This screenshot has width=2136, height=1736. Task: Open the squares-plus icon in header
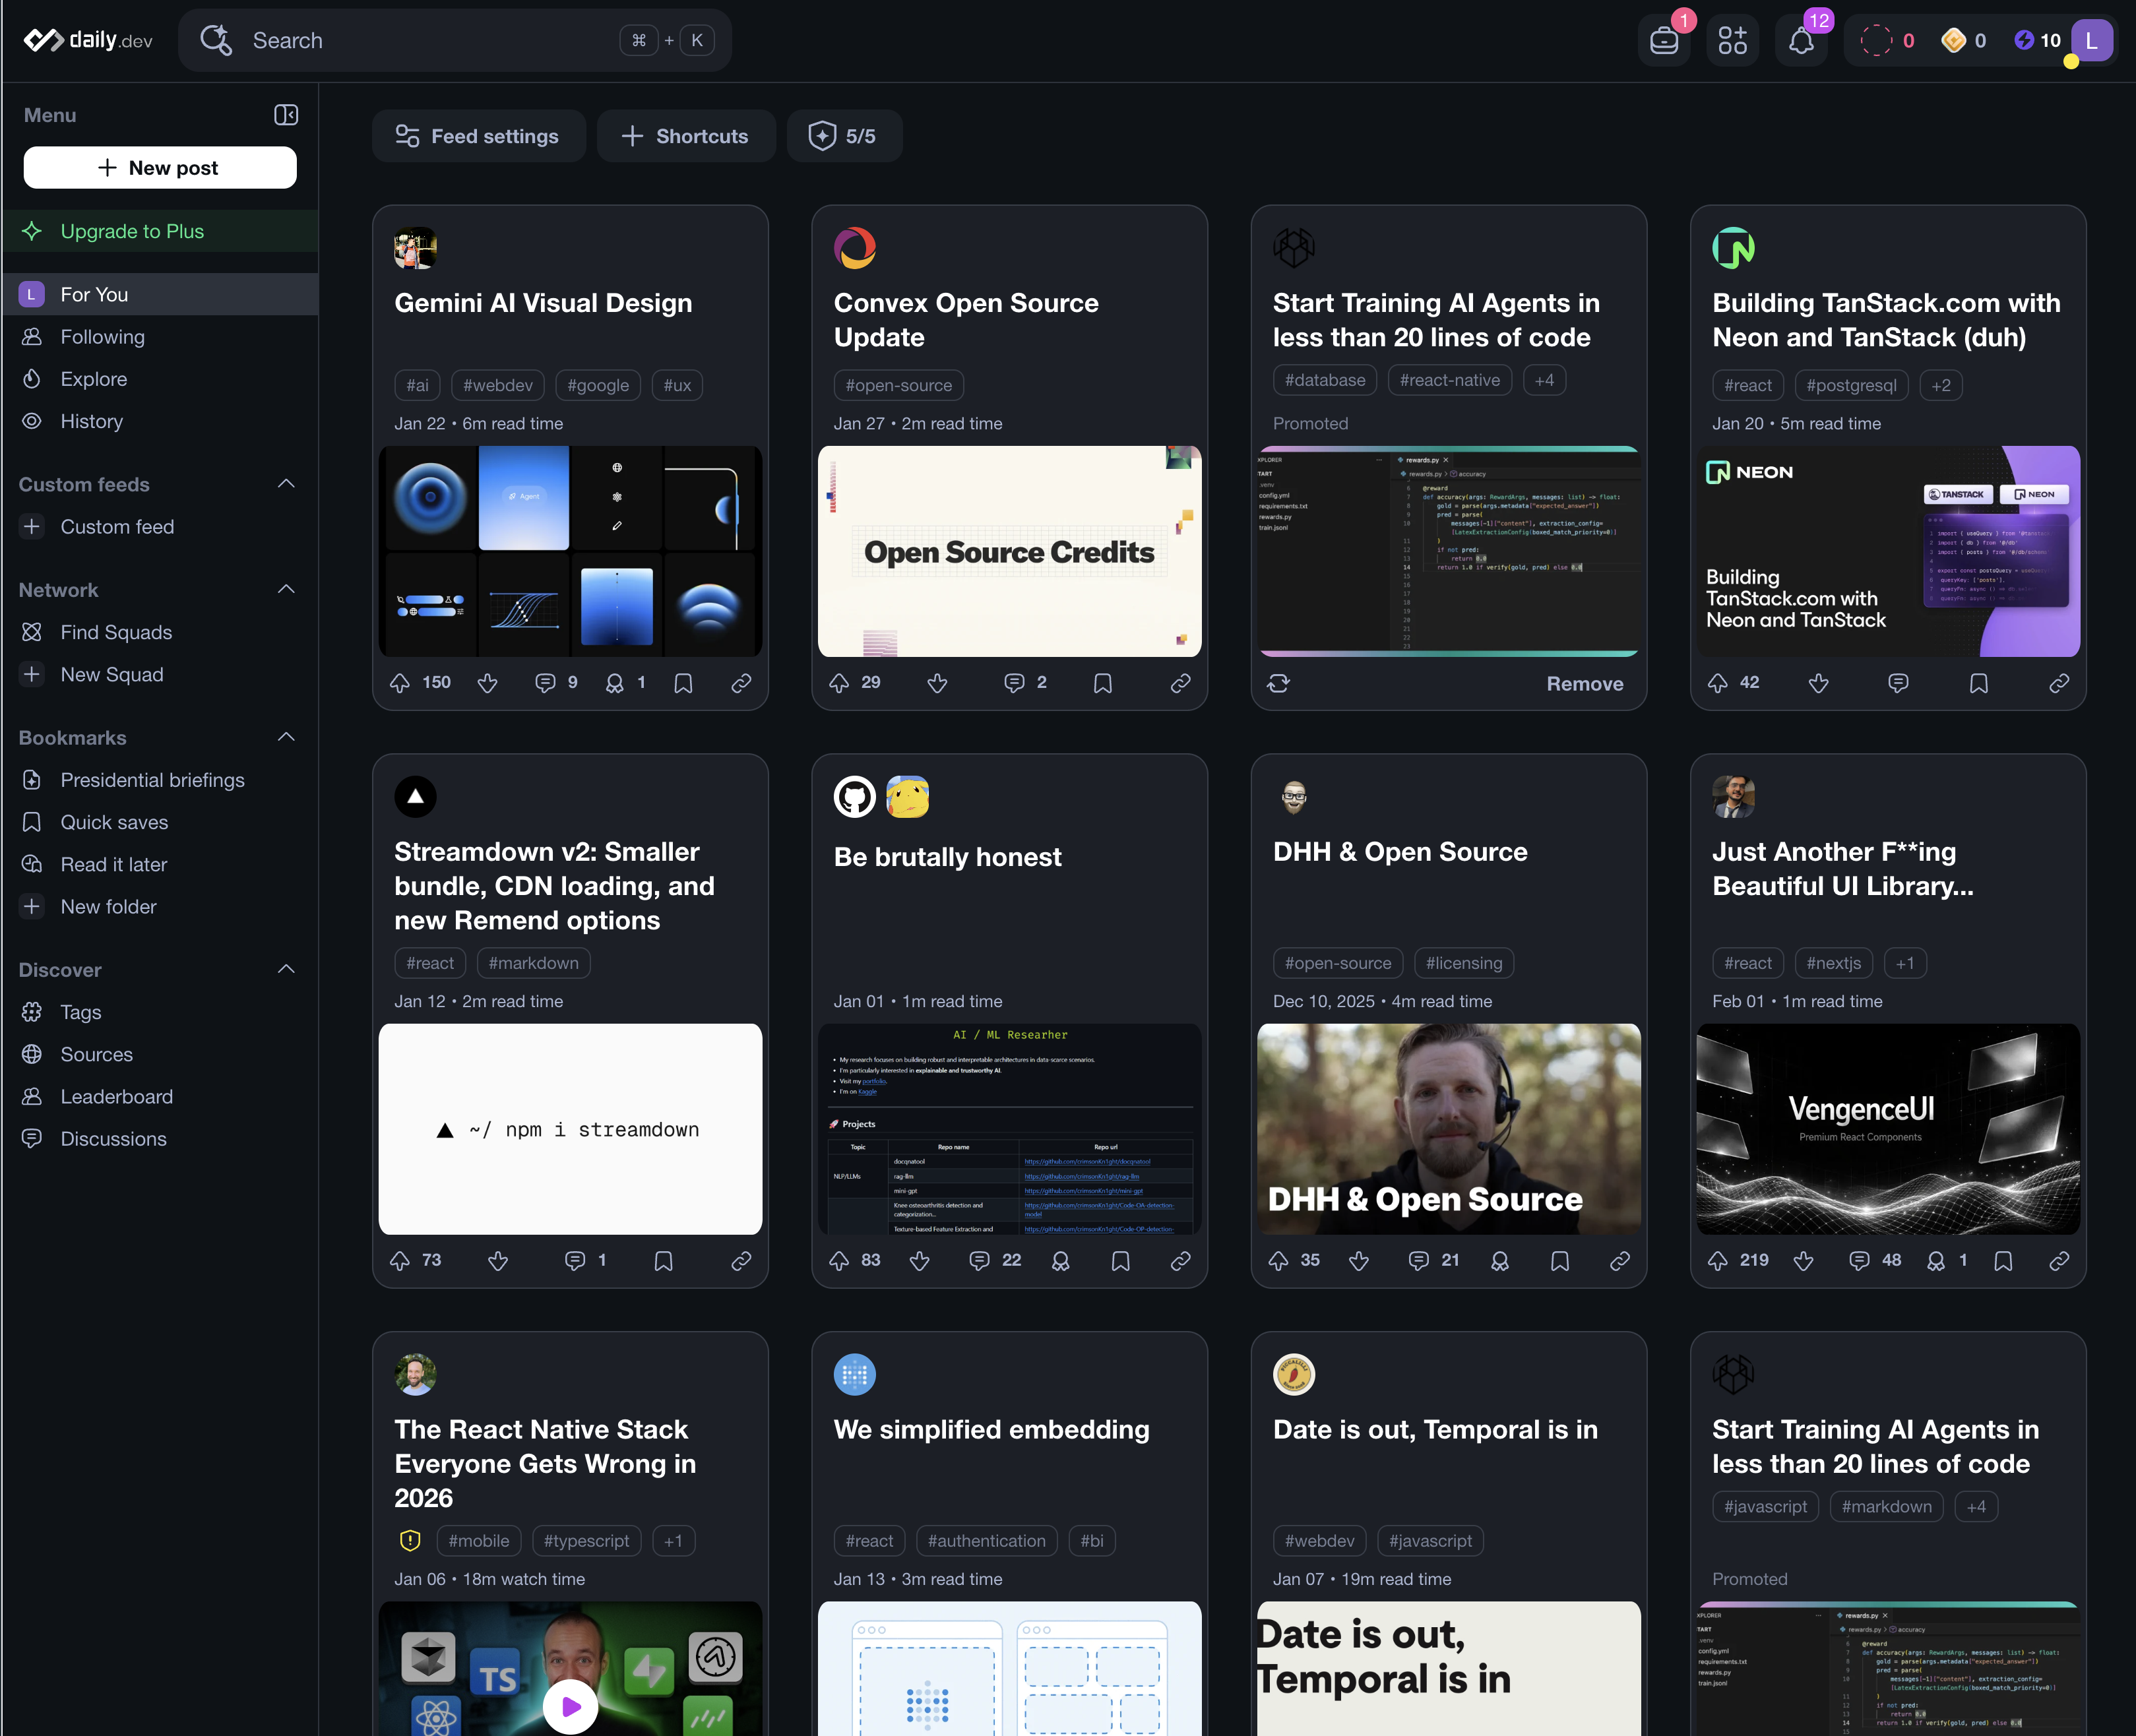coord(1732,41)
